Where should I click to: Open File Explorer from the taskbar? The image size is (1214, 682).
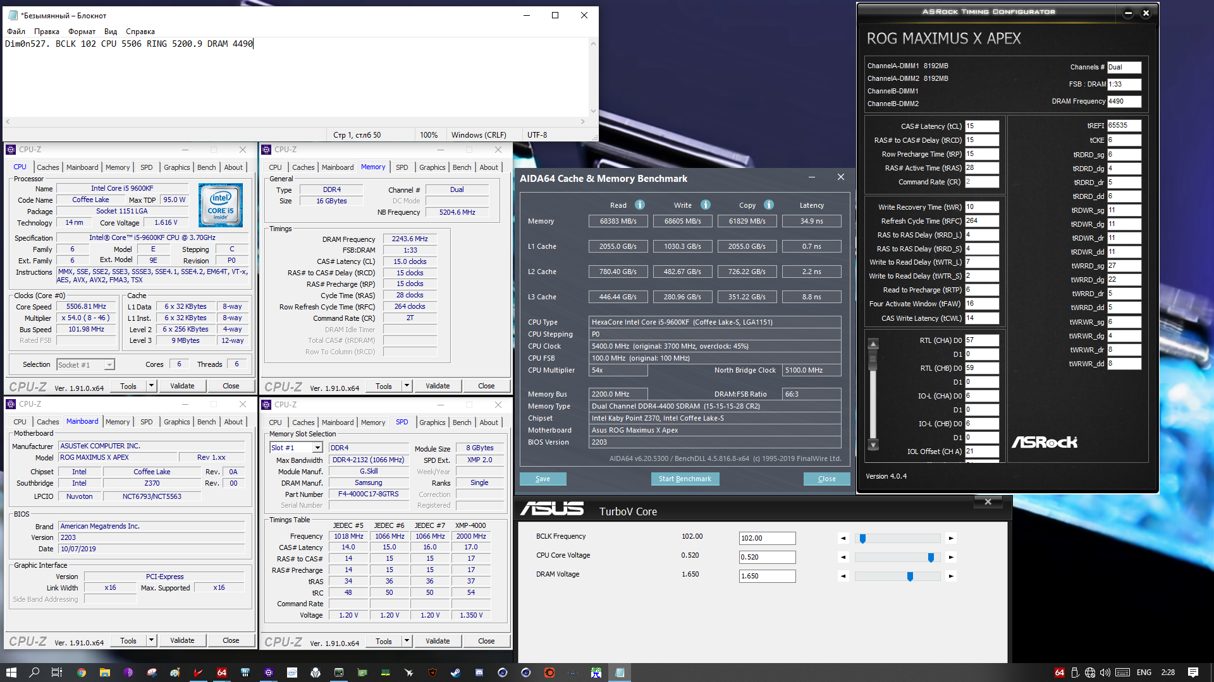click(x=105, y=673)
